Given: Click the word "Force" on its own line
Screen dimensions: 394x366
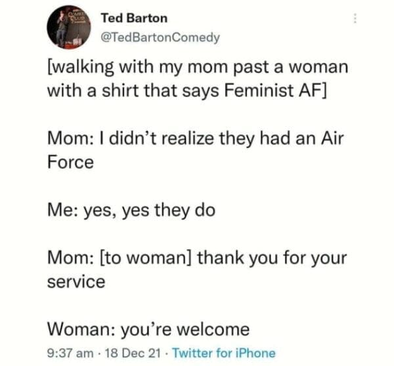Looking at the screenshot, I should tap(70, 160).
